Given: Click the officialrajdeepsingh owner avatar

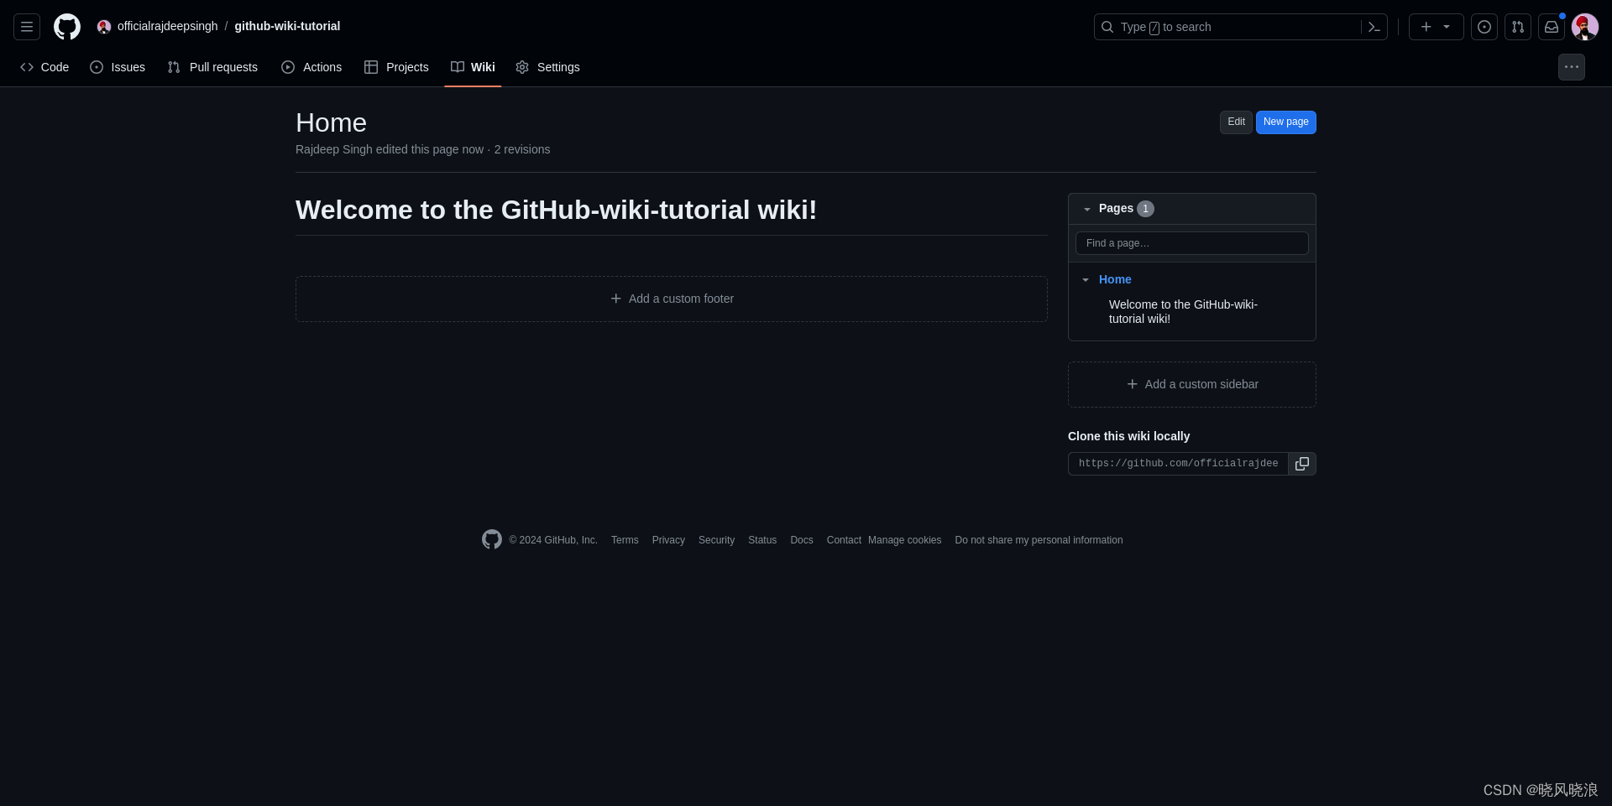Looking at the screenshot, I should (104, 27).
